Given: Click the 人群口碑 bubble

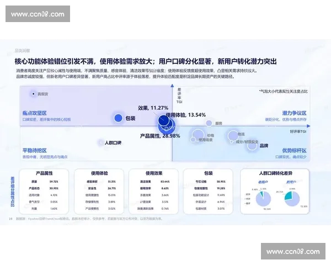Looking at the screenshot, I should (101, 142).
